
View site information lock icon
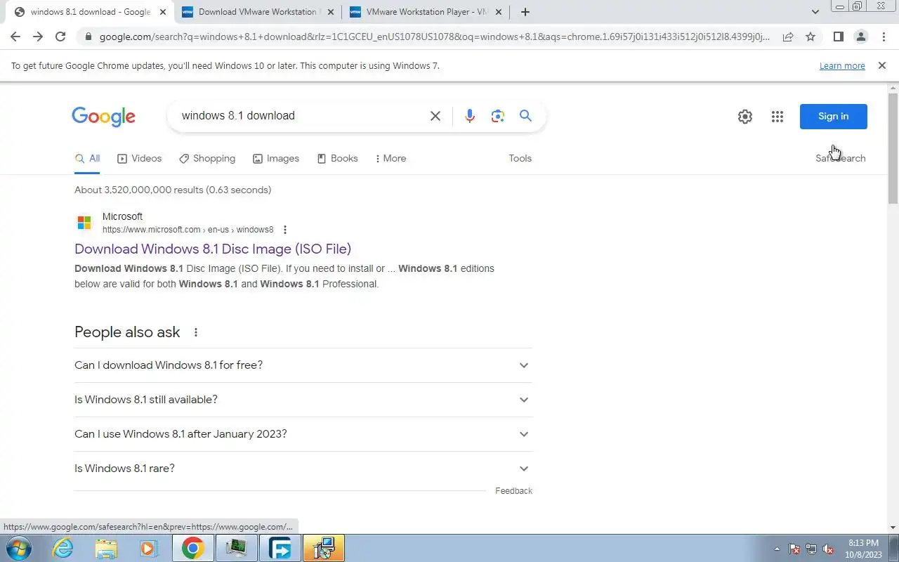click(x=87, y=37)
